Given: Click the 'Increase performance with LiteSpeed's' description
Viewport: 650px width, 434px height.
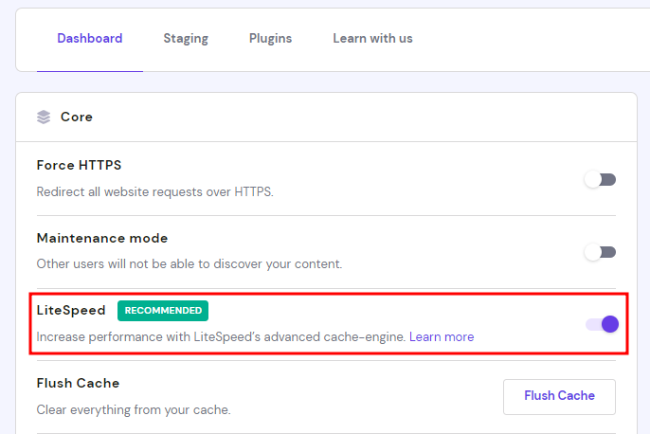Looking at the screenshot, I should (x=221, y=336).
